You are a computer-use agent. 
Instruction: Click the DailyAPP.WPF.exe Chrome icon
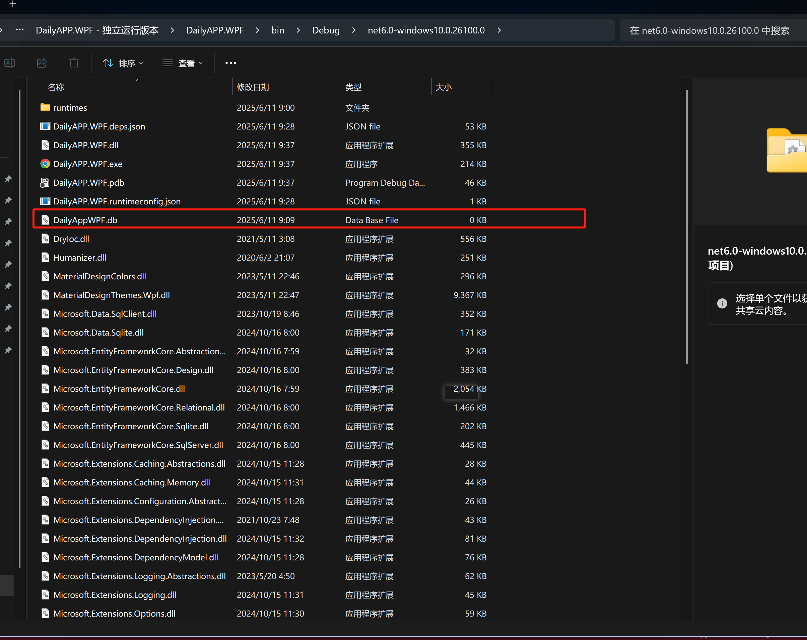coord(45,164)
